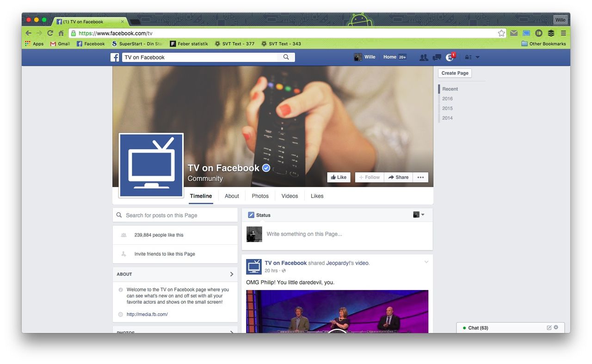592x364 pixels.
Task: Open the Likes tab
Action: click(x=317, y=196)
